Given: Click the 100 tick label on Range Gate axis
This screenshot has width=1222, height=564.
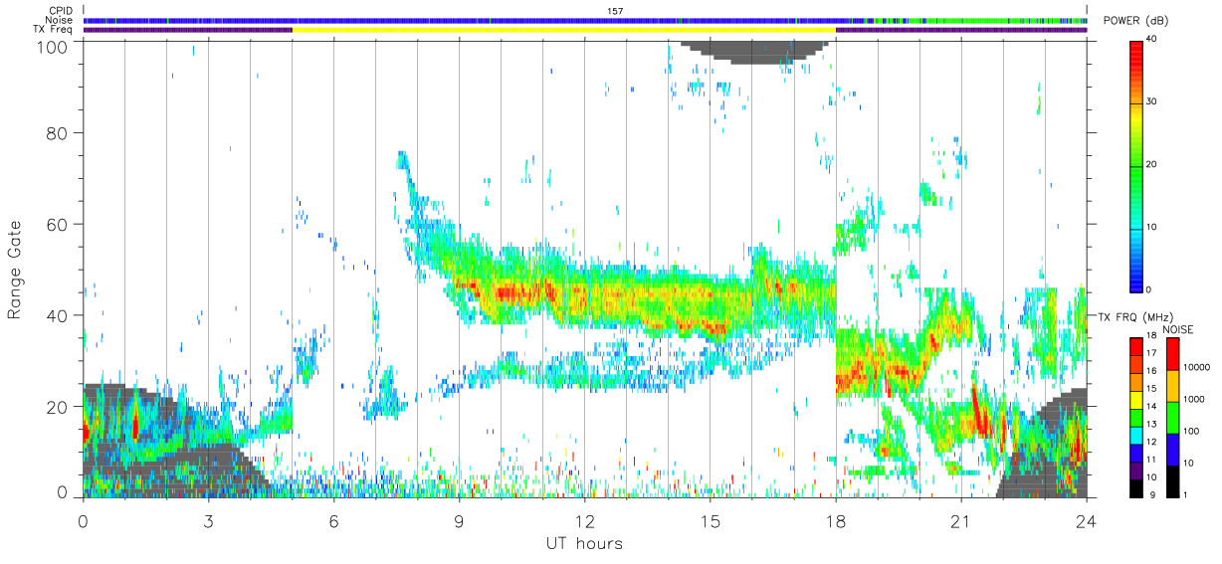Looking at the screenshot, I should tap(53, 46).
